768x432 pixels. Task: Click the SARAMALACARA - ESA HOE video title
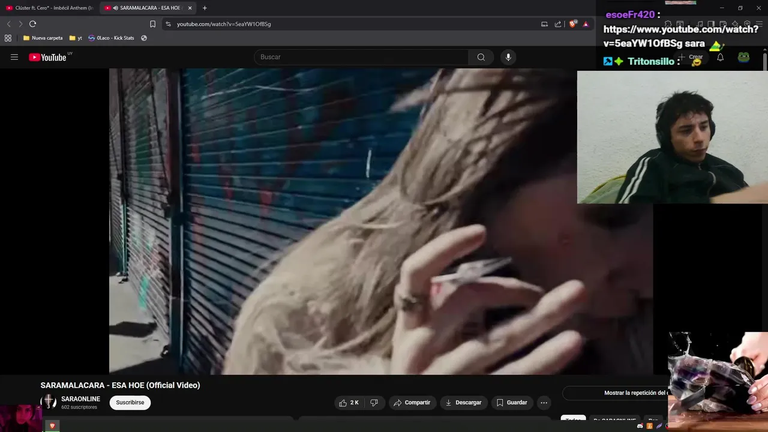(120, 385)
